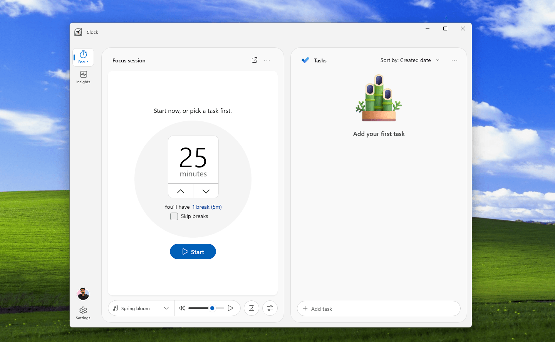This screenshot has width=555, height=342.
Task: Open the Tasks panel more options menu
Action: (454, 60)
